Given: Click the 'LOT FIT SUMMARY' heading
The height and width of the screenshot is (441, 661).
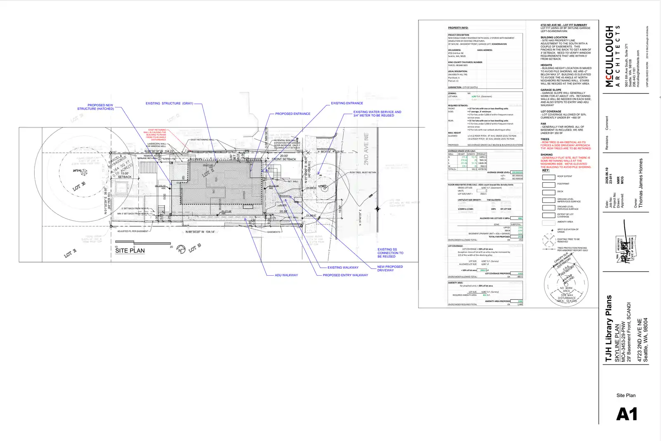Looking at the screenshot, I should click(x=564, y=25).
